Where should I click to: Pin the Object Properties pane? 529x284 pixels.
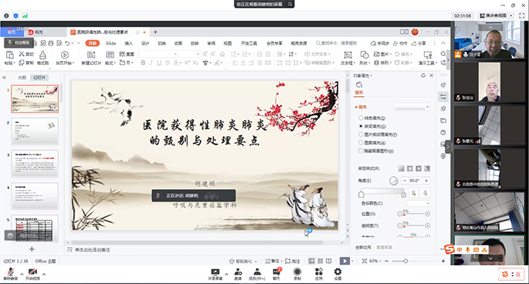point(423,76)
